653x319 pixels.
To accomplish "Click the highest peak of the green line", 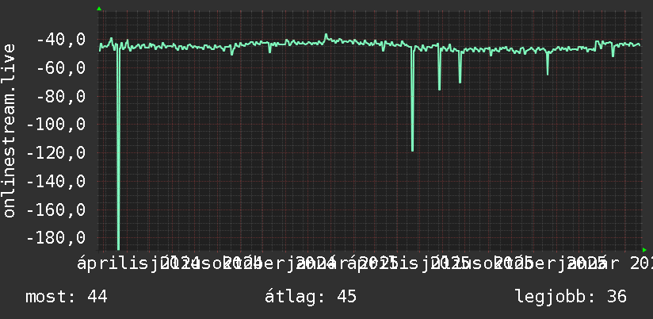I will [x=326, y=35].
